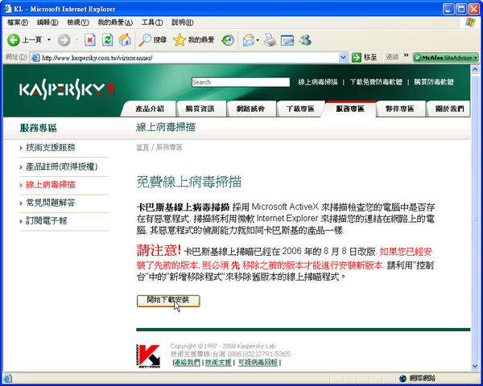Viewport: 483px width, 386px height.
Task: Click the Windows flag logo in menu bar
Action: point(470,23)
